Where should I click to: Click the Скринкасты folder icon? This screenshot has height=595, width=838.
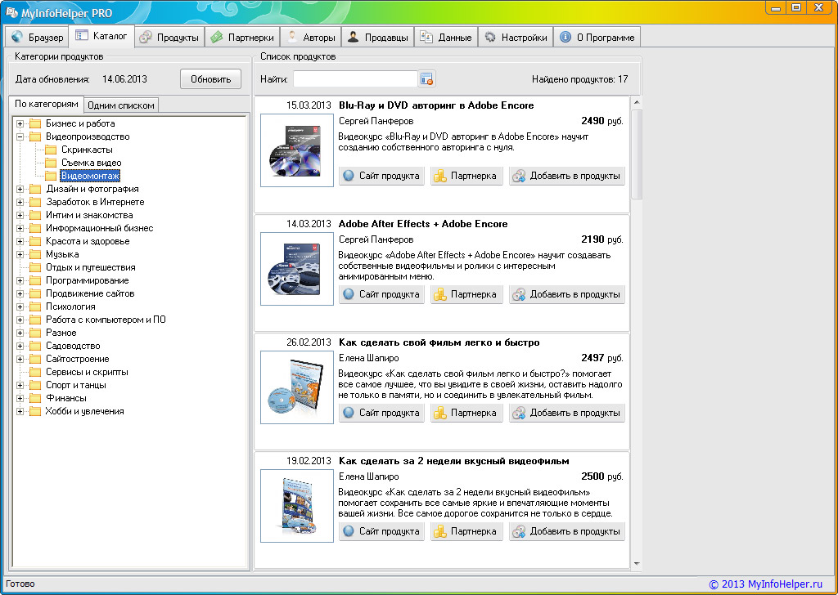pos(51,150)
